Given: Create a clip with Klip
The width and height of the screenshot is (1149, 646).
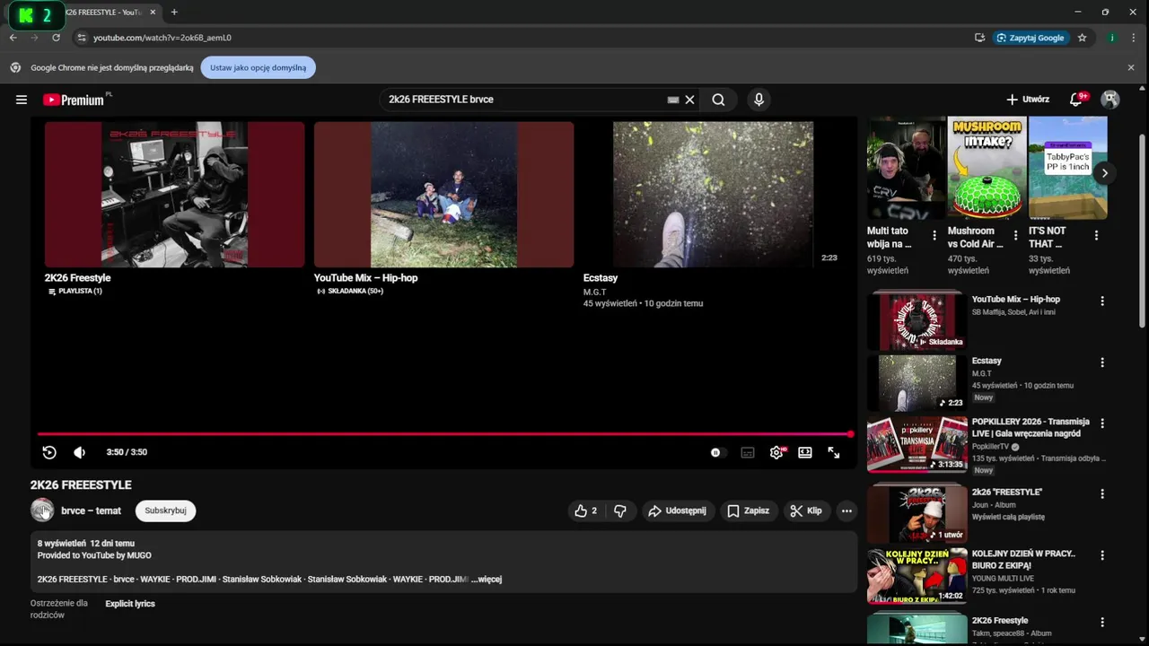Looking at the screenshot, I should coord(806,511).
